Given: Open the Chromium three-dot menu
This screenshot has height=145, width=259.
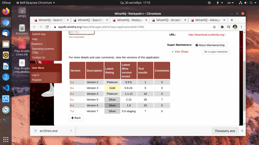Looking at the screenshot, I should [241, 27].
